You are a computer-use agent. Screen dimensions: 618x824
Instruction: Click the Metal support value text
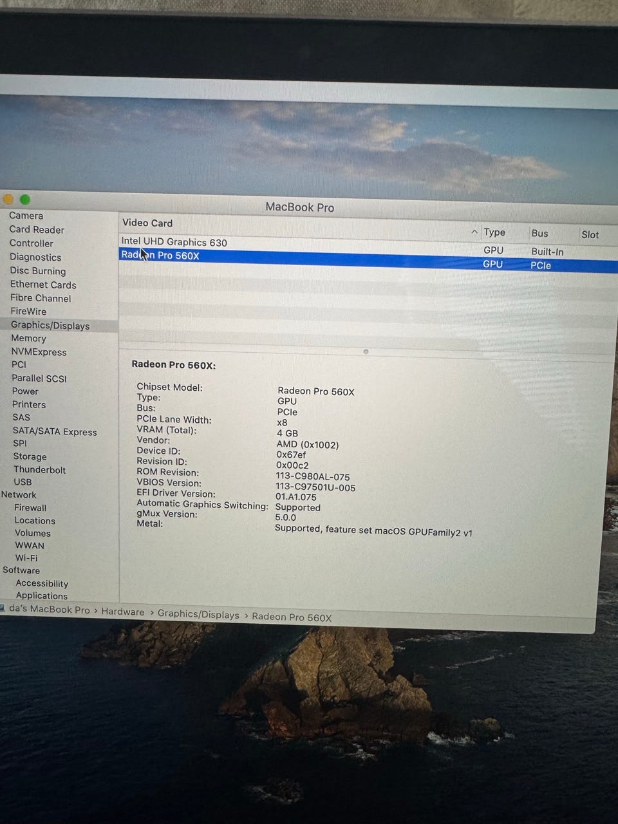(373, 530)
